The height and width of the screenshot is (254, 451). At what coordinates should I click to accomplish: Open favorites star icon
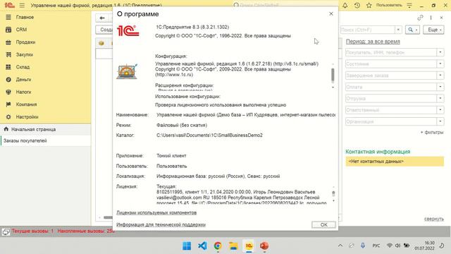click(x=369, y=5)
